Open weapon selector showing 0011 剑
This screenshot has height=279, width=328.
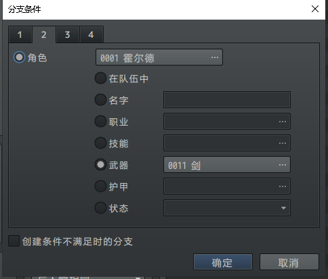coord(227,165)
